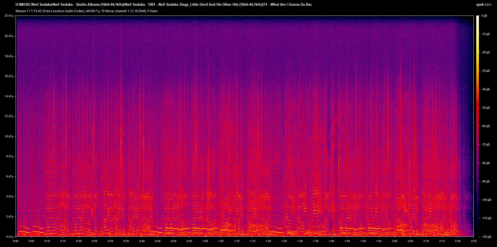This screenshot has width=497, height=247.
Task: Click the 1:45 time axis label
Action: coord(347,241)
